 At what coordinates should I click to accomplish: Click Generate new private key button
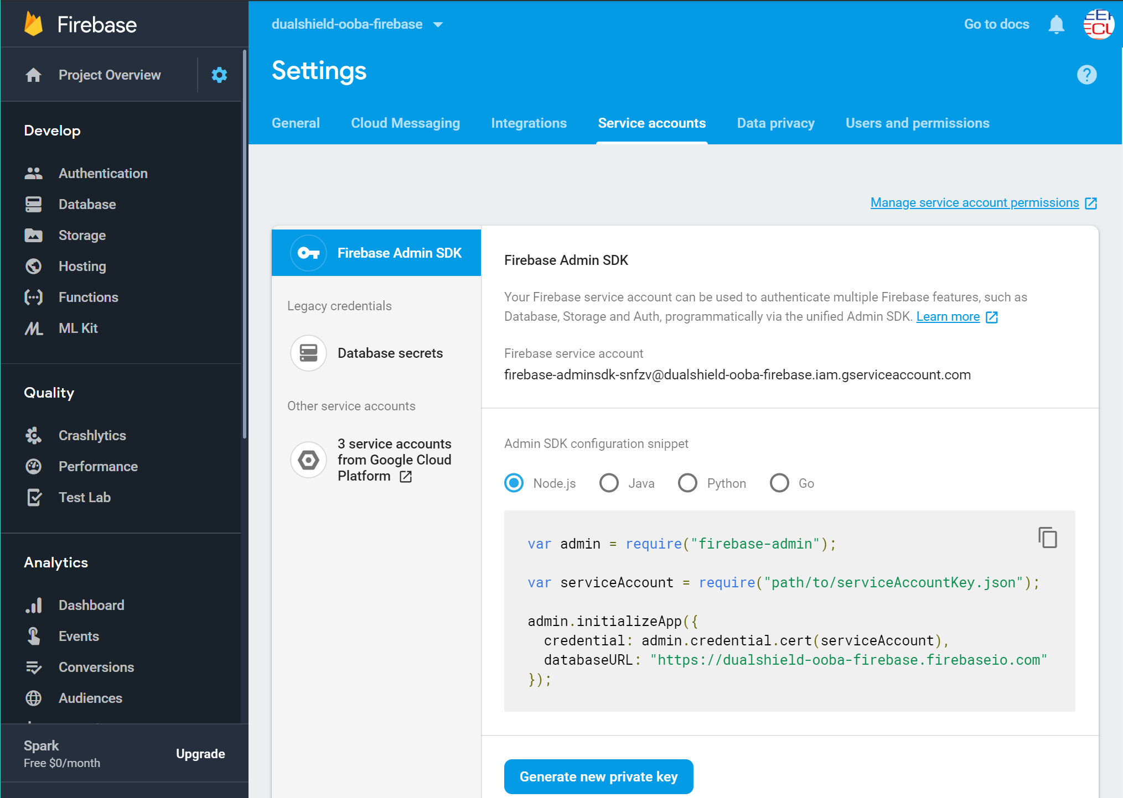(x=598, y=776)
